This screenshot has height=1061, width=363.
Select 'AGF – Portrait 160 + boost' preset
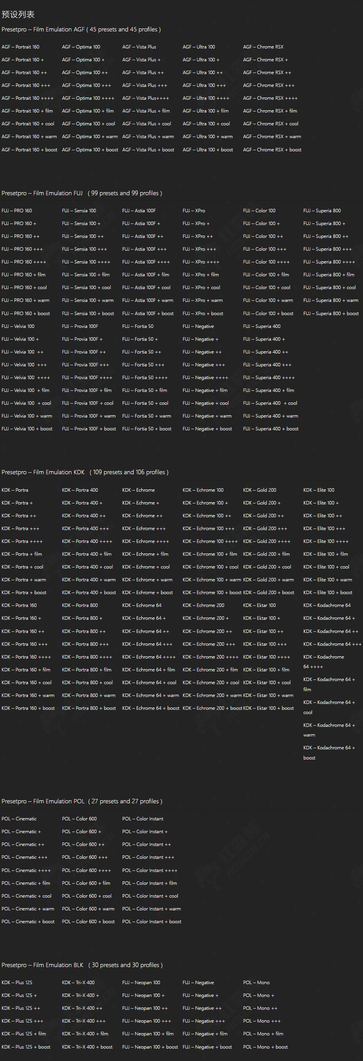[x=29, y=149]
